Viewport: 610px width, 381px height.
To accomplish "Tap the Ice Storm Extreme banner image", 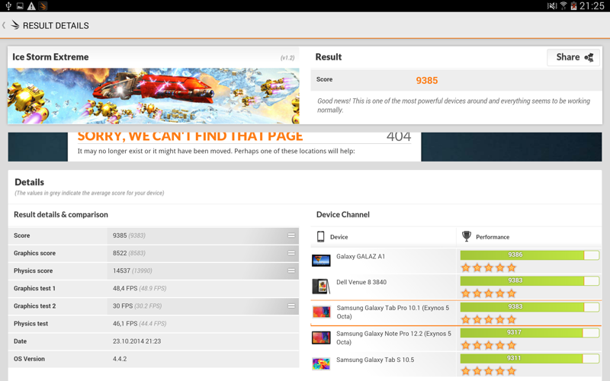I will tap(153, 96).
